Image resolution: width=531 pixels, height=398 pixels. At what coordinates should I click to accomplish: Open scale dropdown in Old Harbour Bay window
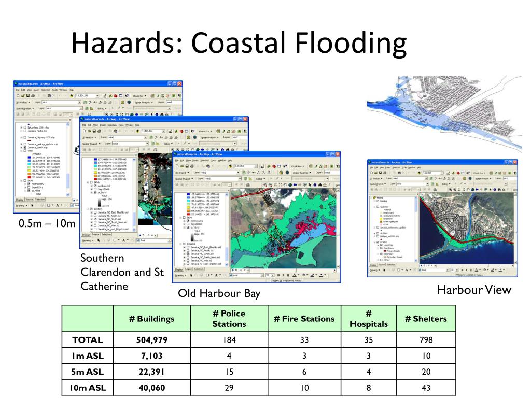pyautogui.click(x=256, y=166)
